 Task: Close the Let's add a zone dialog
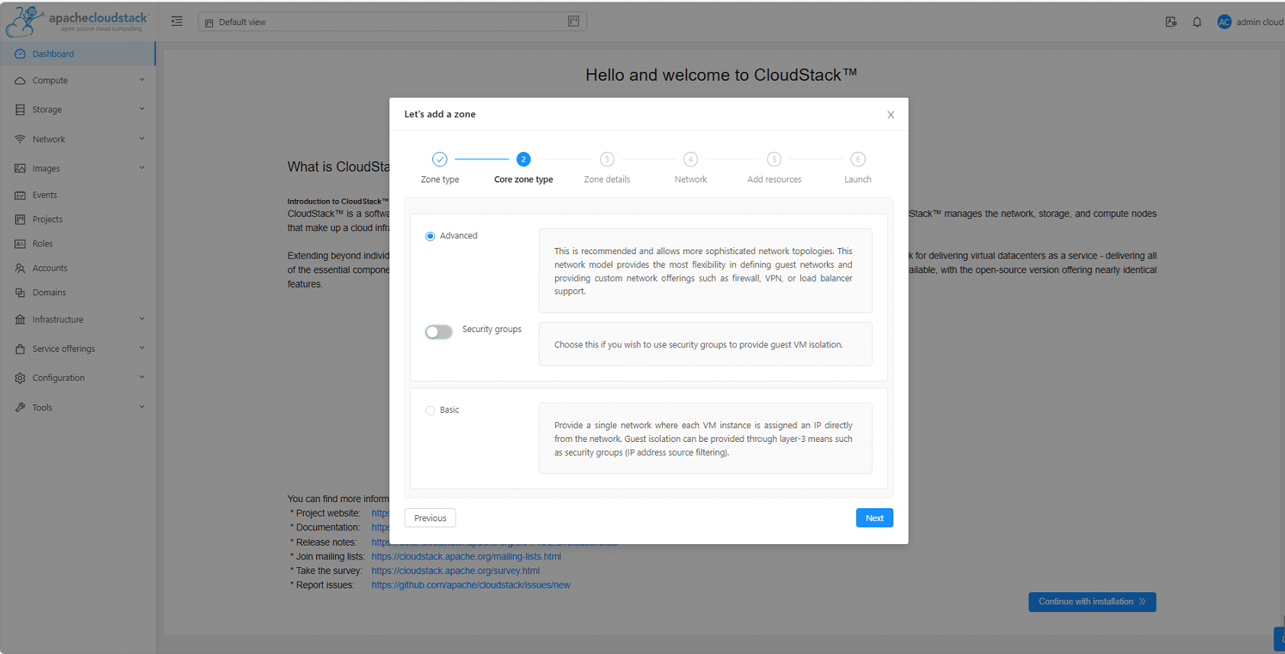click(x=890, y=114)
